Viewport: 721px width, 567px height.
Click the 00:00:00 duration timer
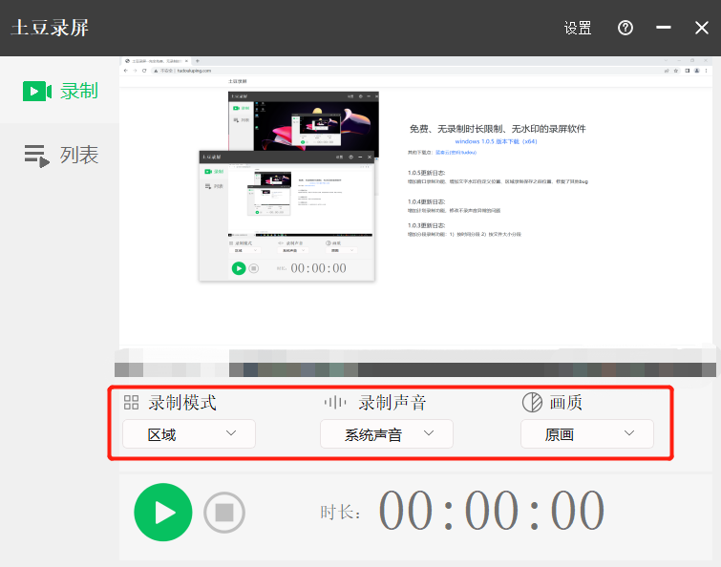(x=491, y=511)
